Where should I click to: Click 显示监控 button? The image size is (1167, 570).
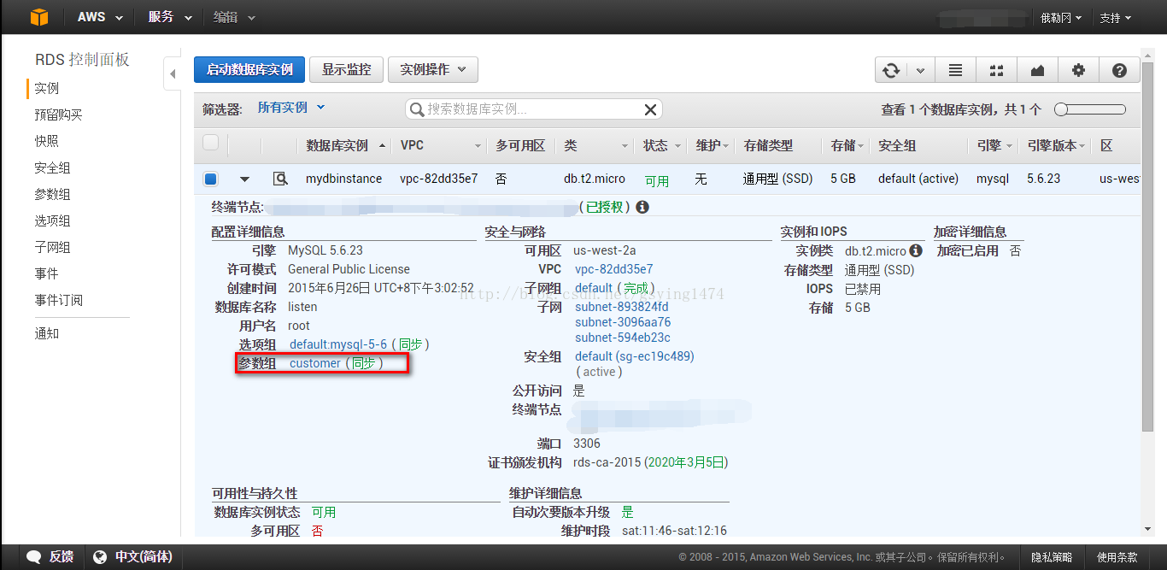pos(346,70)
